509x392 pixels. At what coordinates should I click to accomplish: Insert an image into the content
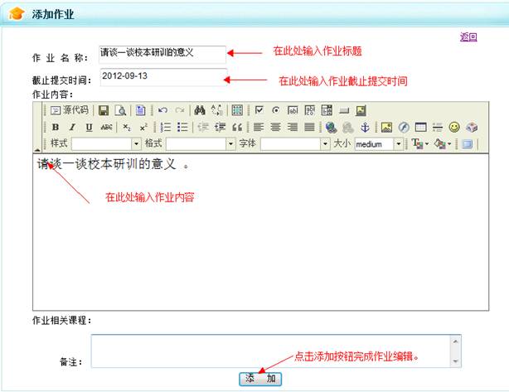tap(386, 127)
